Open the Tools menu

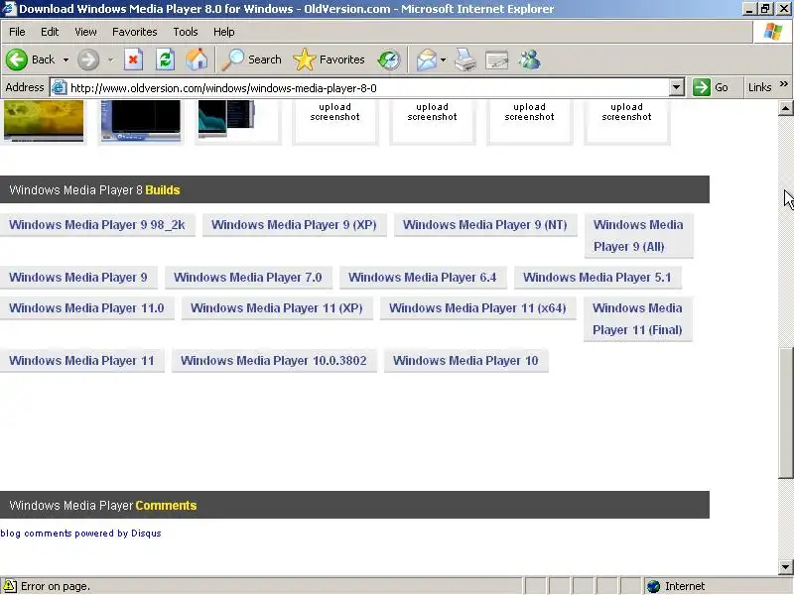pyautogui.click(x=186, y=32)
